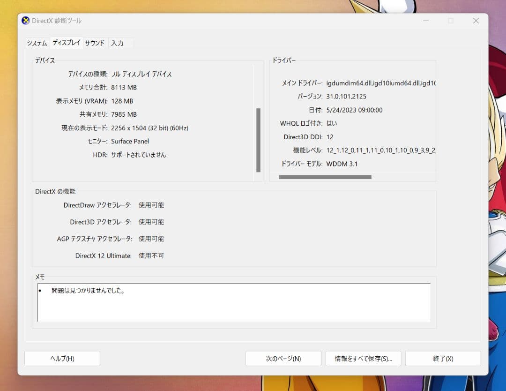Switch to the システム tab

coord(36,43)
